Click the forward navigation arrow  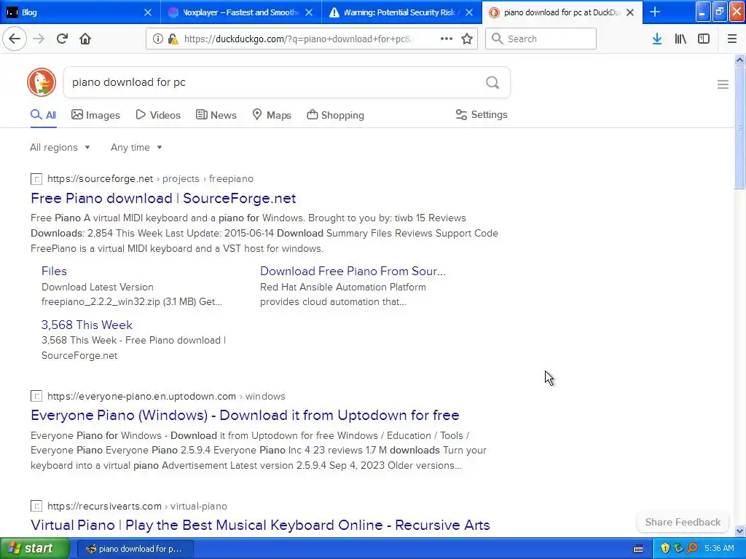coord(39,39)
